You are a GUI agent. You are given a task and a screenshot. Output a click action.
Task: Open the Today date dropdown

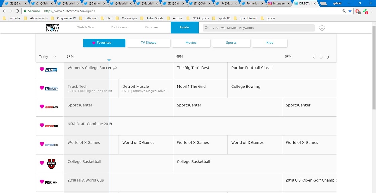click(x=47, y=57)
